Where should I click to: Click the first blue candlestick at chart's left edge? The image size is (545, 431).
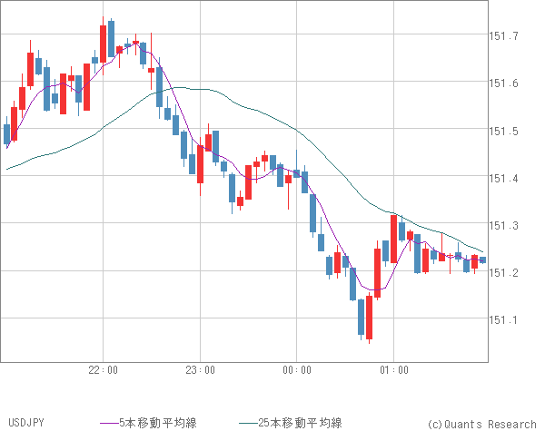coord(7,133)
